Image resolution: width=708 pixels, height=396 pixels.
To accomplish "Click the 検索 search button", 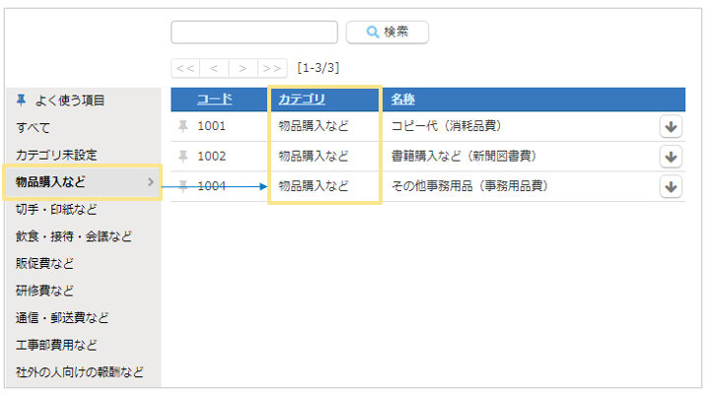I will (388, 32).
